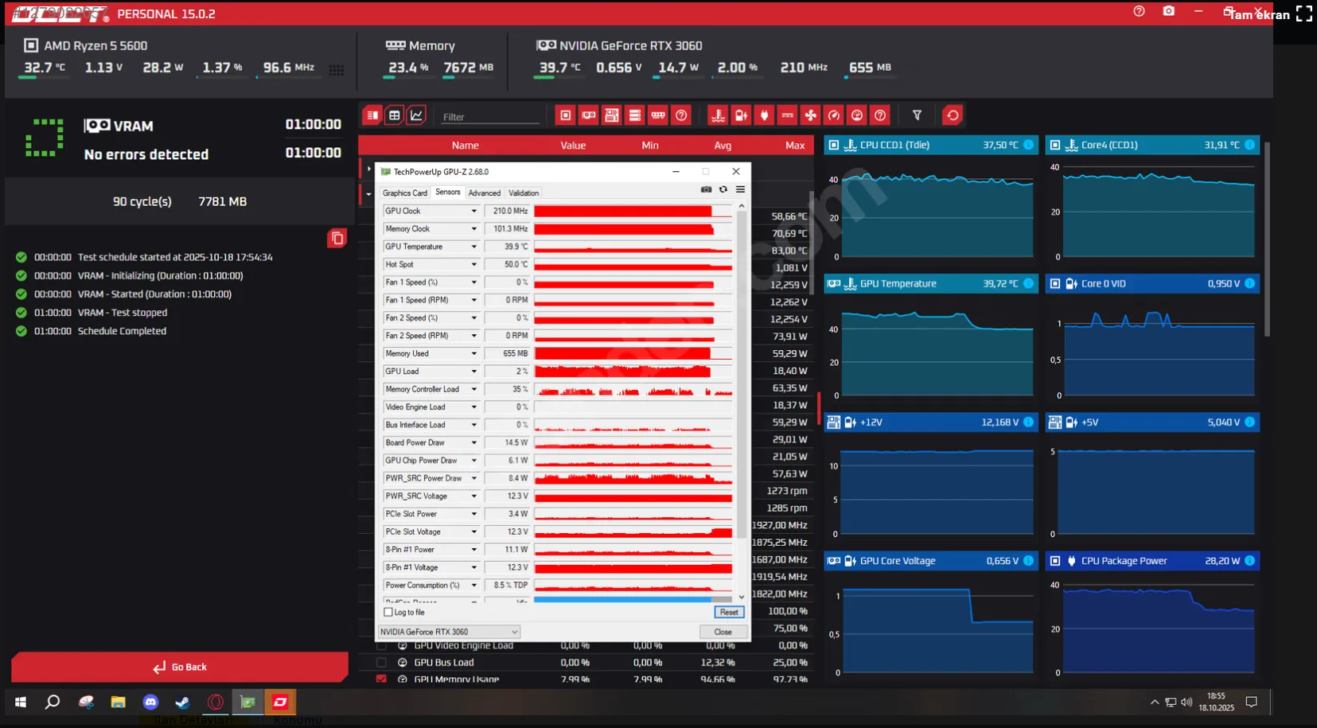Toggle the fan sensor type filter
The image size is (1317, 728).
[x=810, y=115]
